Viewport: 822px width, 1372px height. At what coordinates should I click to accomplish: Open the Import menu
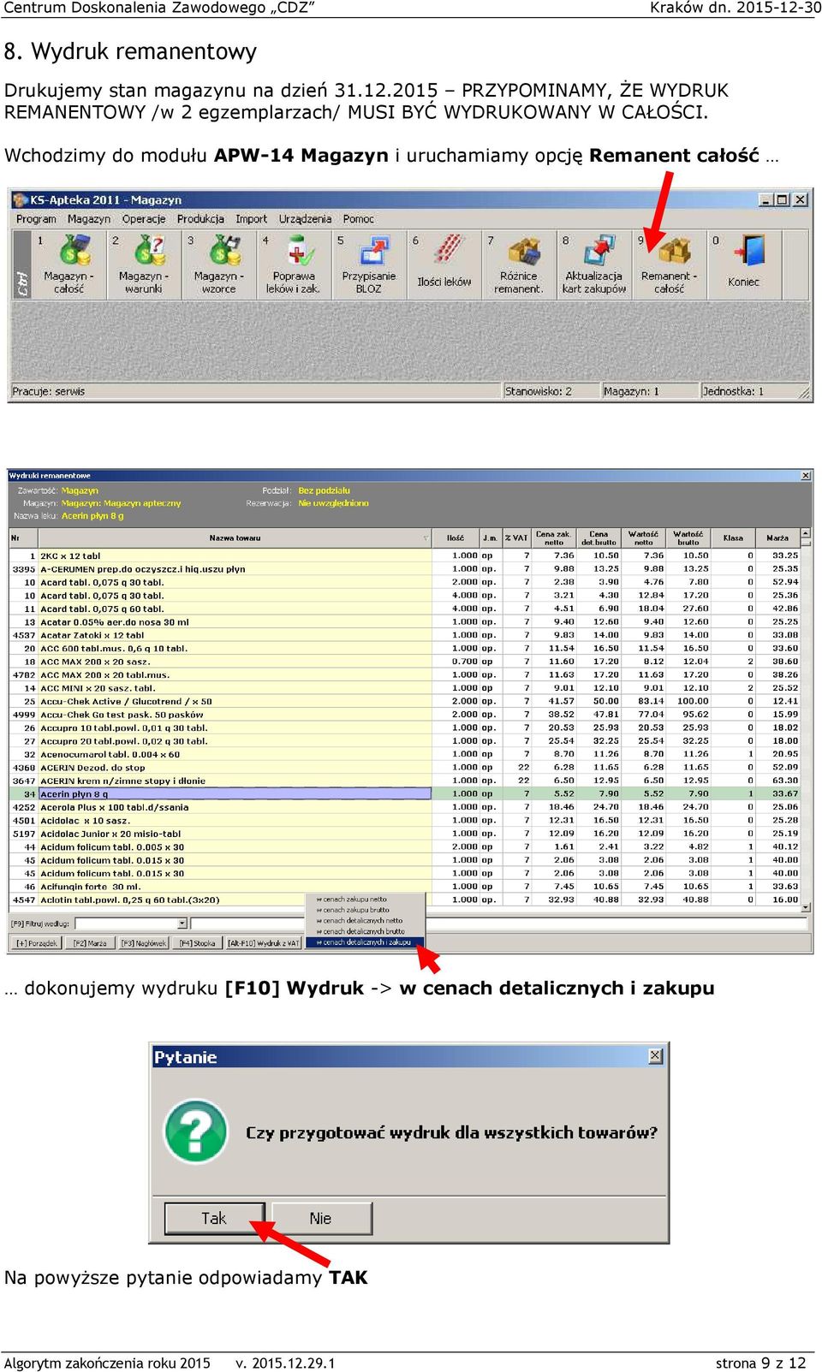click(252, 219)
